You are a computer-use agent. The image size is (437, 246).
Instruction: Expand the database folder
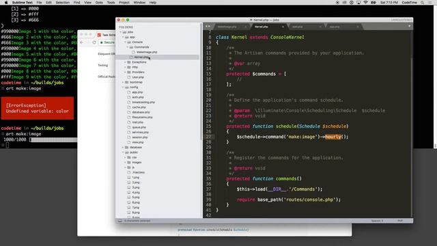[123, 148]
